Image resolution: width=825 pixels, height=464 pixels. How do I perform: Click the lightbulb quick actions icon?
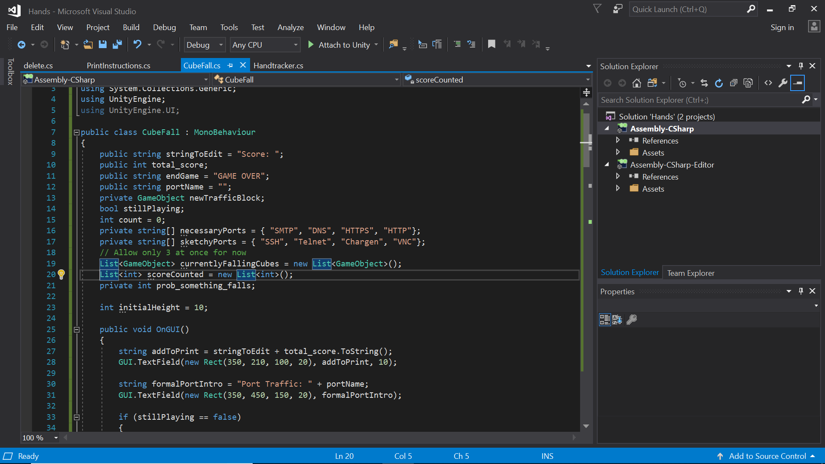coord(61,274)
